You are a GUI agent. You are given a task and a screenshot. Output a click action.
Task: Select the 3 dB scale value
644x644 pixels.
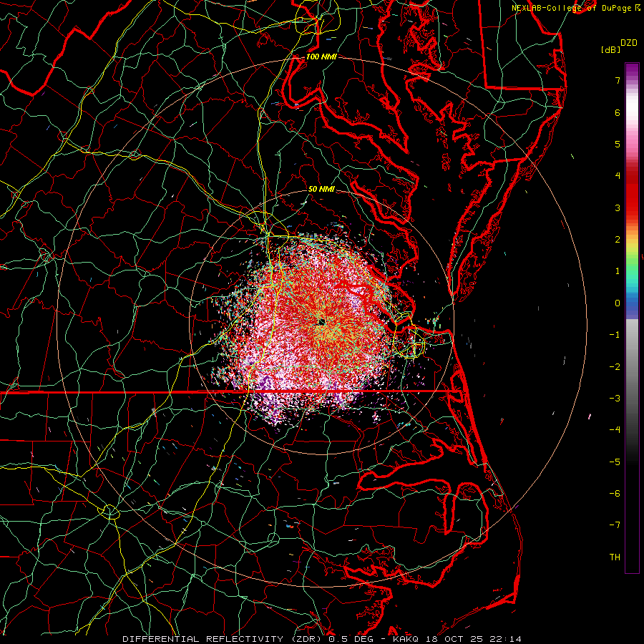[618, 208]
